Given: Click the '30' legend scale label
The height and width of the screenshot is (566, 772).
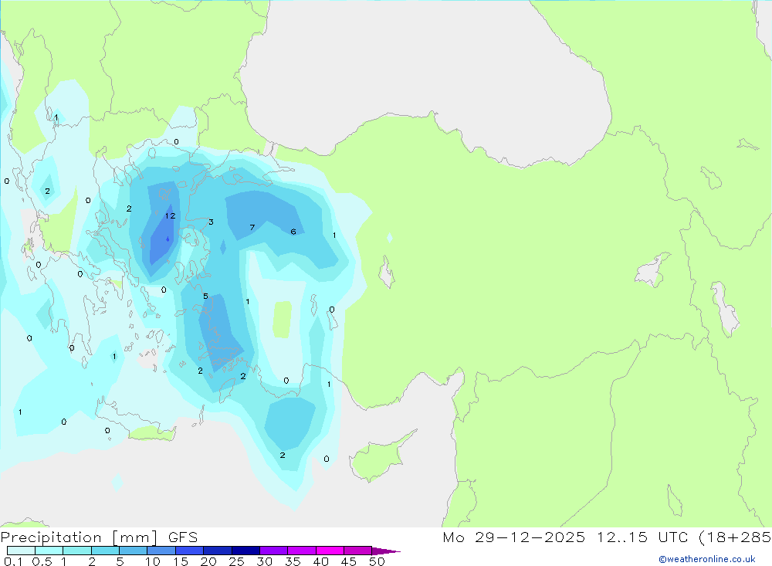Looking at the screenshot, I should pyautogui.click(x=264, y=561).
